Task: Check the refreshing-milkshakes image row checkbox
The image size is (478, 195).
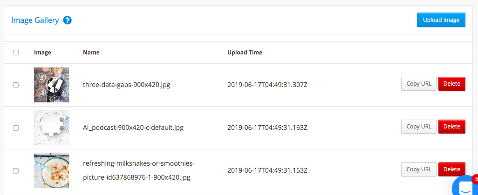Action: tap(16, 171)
